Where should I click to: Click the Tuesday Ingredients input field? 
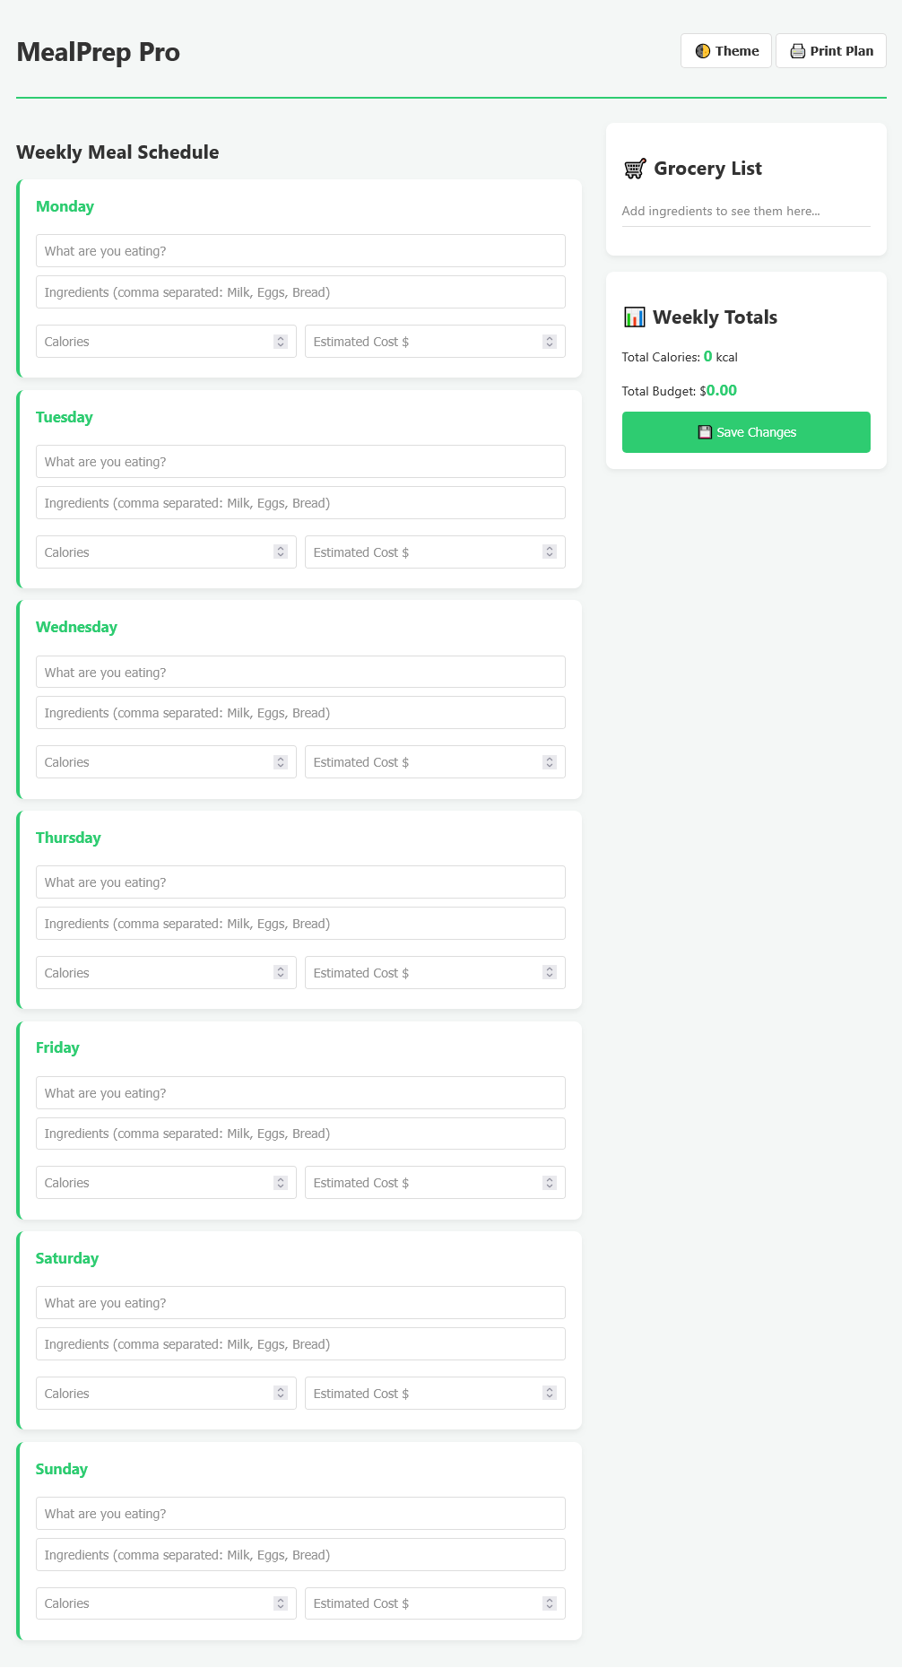click(300, 503)
